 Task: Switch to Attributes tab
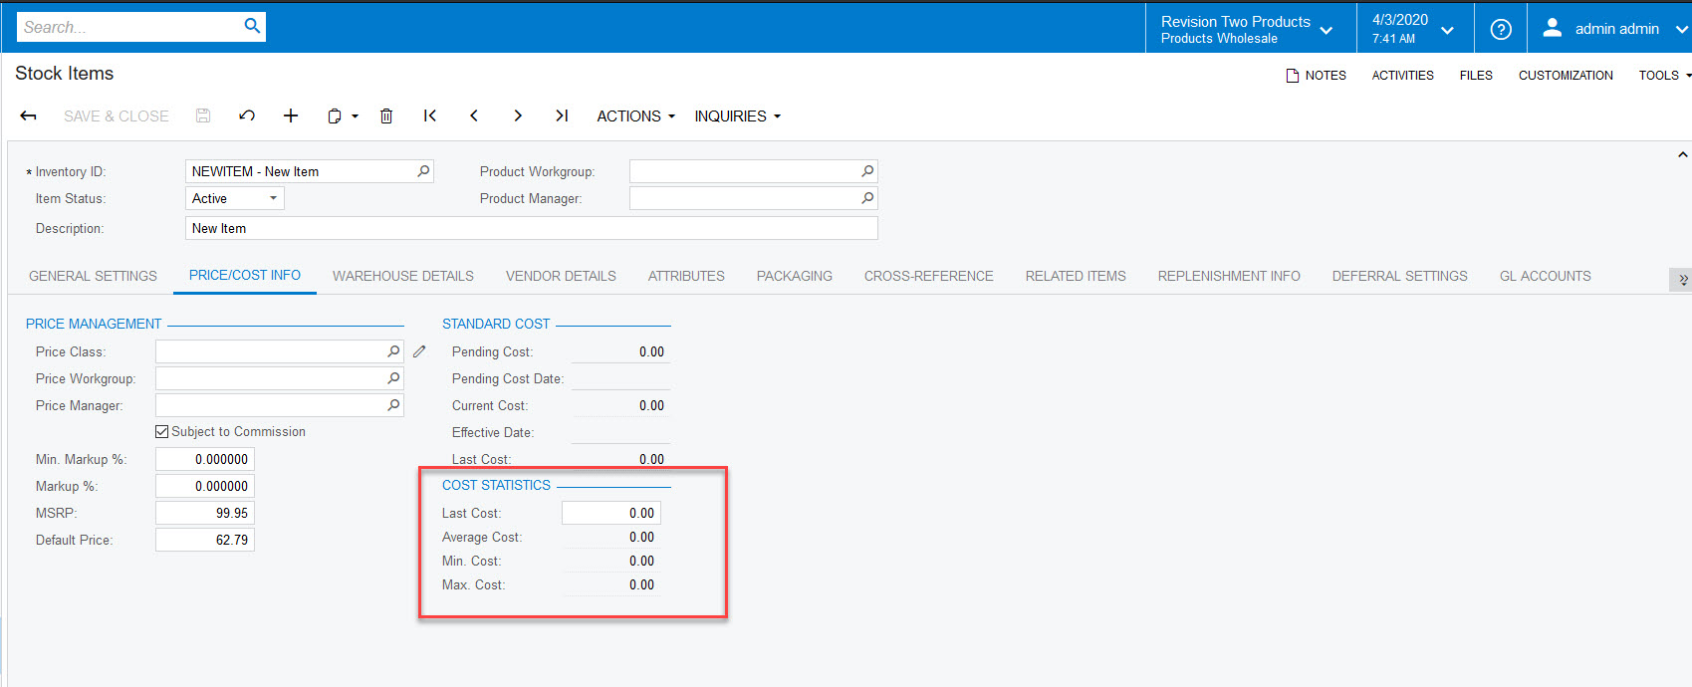[x=686, y=276]
